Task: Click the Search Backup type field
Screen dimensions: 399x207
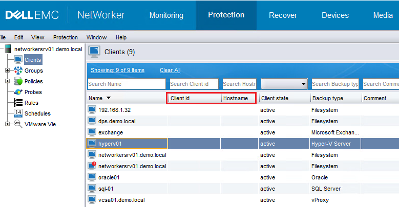Action: click(x=335, y=84)
